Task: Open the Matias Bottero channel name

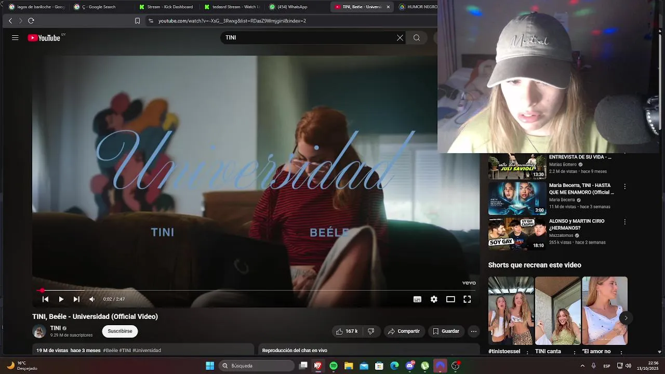Action: (x=563, y=165)
